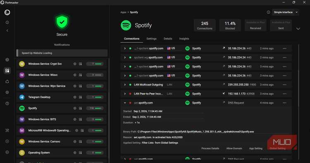Open the Speed Up Website Loading notification
Image resolution: width=310 pixels, height=163 pixels.
coord(62,53)
